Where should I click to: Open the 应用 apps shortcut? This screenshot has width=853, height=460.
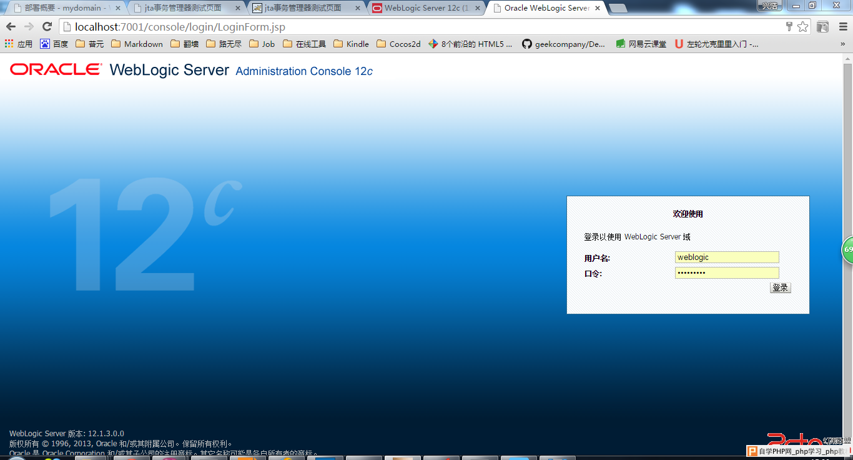coord(19,44)
